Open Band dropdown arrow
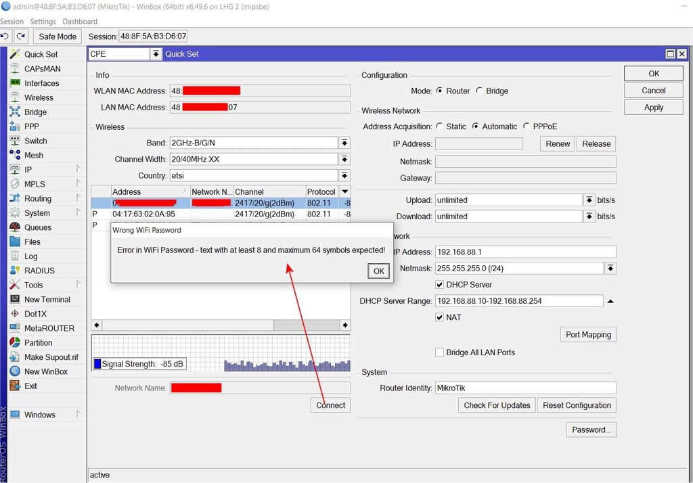 coord(344,143)
